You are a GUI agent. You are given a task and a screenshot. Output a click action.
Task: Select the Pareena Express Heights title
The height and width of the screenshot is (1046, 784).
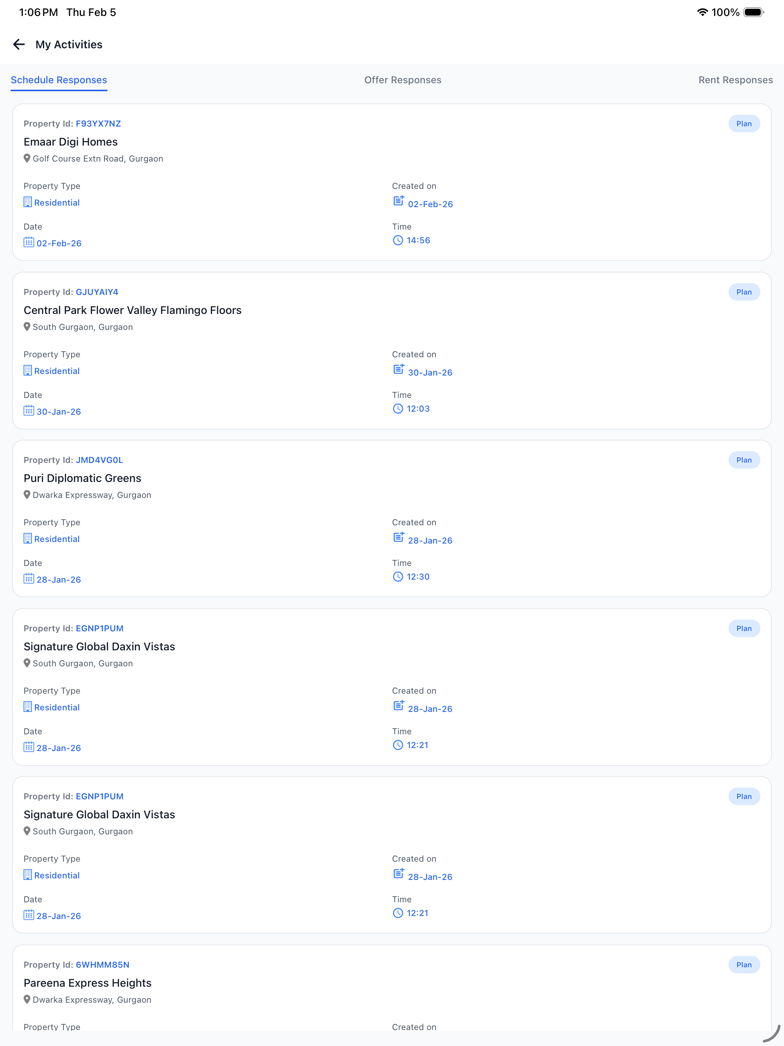(87, 983)
